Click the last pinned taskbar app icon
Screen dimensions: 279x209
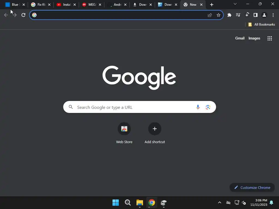click(x=164, y=202)
